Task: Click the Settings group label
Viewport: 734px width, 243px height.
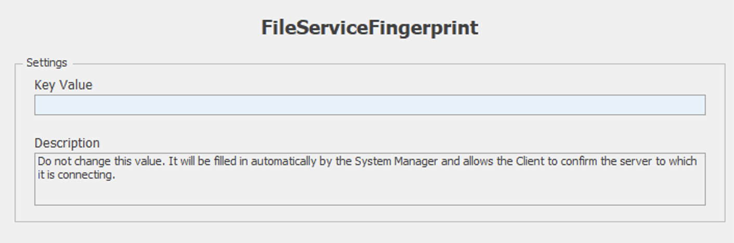Action: pyautogui.click(x=47, y=63)
